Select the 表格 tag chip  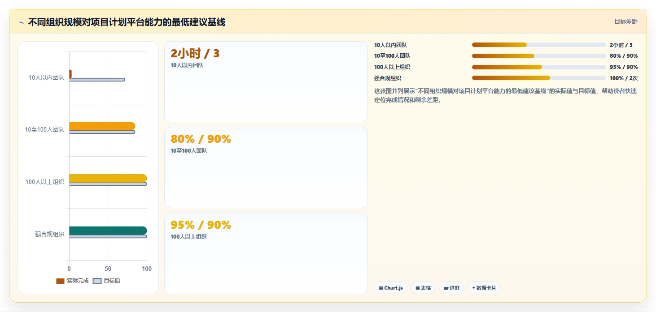[423, 288]
